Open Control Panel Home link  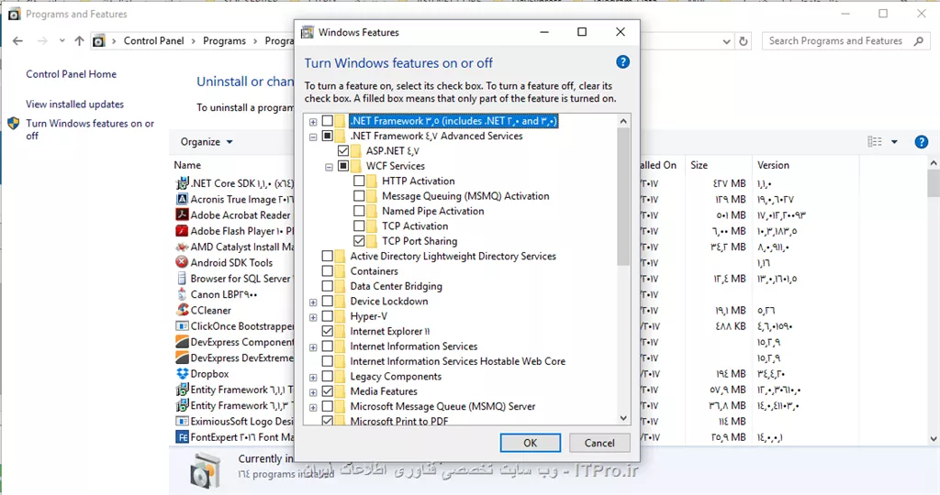tap(71, 74)
